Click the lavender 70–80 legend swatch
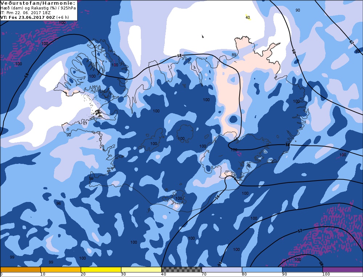This screenshot has width=363, height=277. 222,270
